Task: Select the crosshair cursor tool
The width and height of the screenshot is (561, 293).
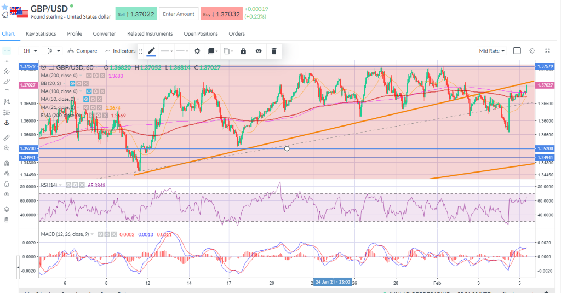Action: tap(7, 51)
